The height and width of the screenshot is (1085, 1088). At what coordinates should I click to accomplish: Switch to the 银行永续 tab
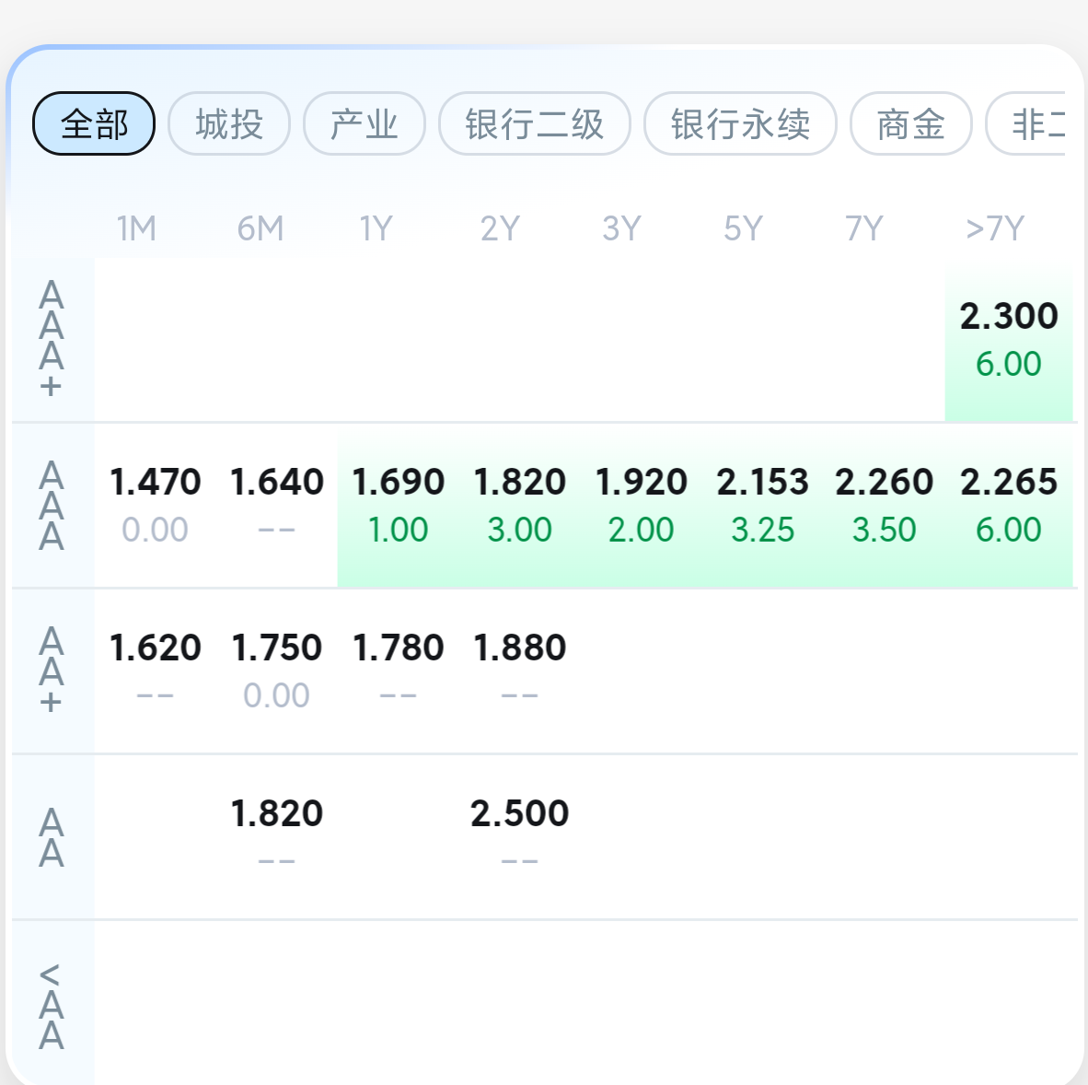pyautogui.click(x=740, y=123)
